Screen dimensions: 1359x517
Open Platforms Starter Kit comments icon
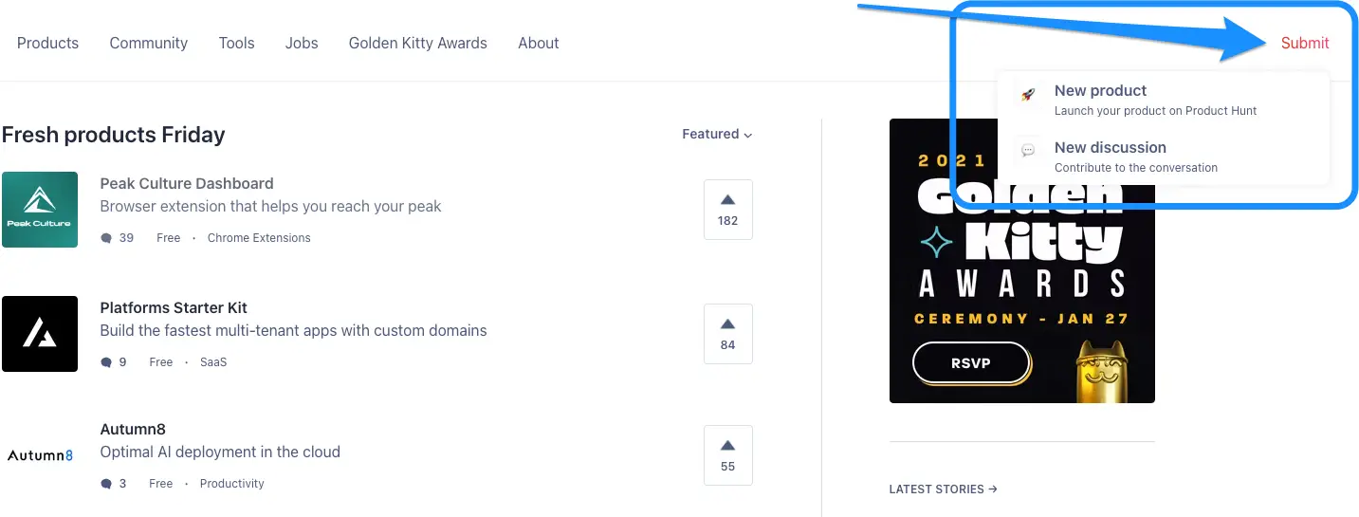coord(106,362)
